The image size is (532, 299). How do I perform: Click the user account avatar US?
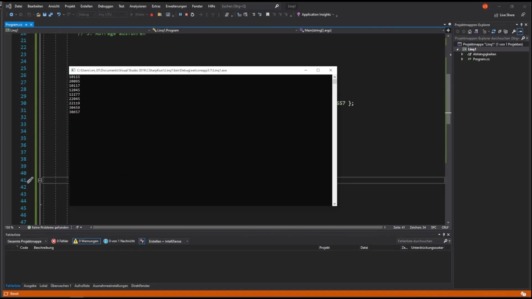click(485, 6)
